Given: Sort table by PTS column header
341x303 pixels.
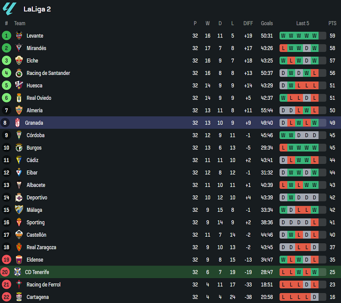Looking at the screenshot, I should coord(332,24).
